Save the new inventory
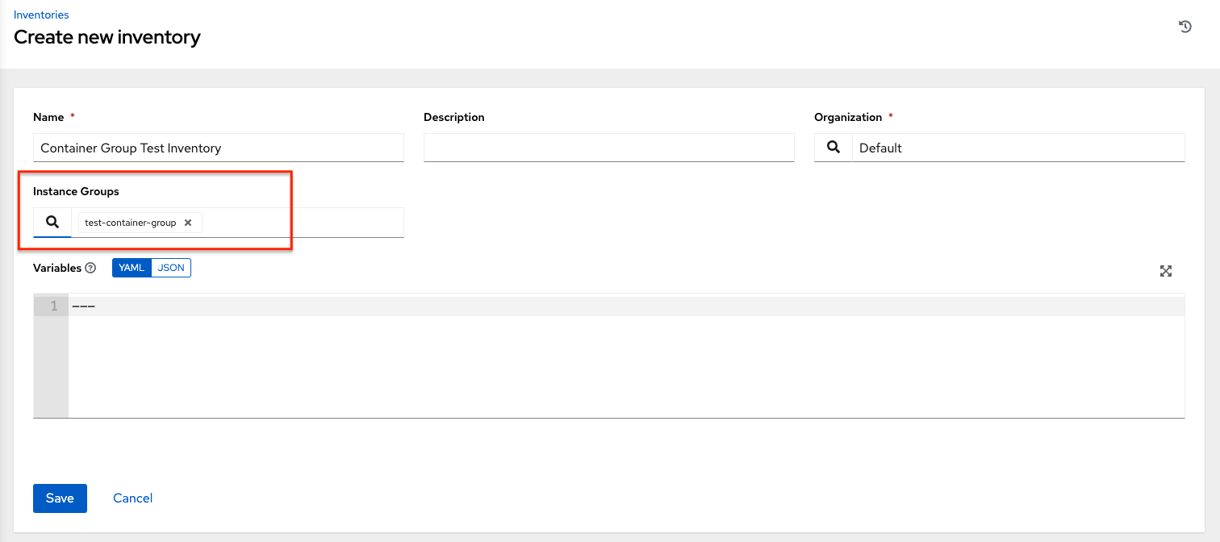1220x542 pixels. point(60,498)
